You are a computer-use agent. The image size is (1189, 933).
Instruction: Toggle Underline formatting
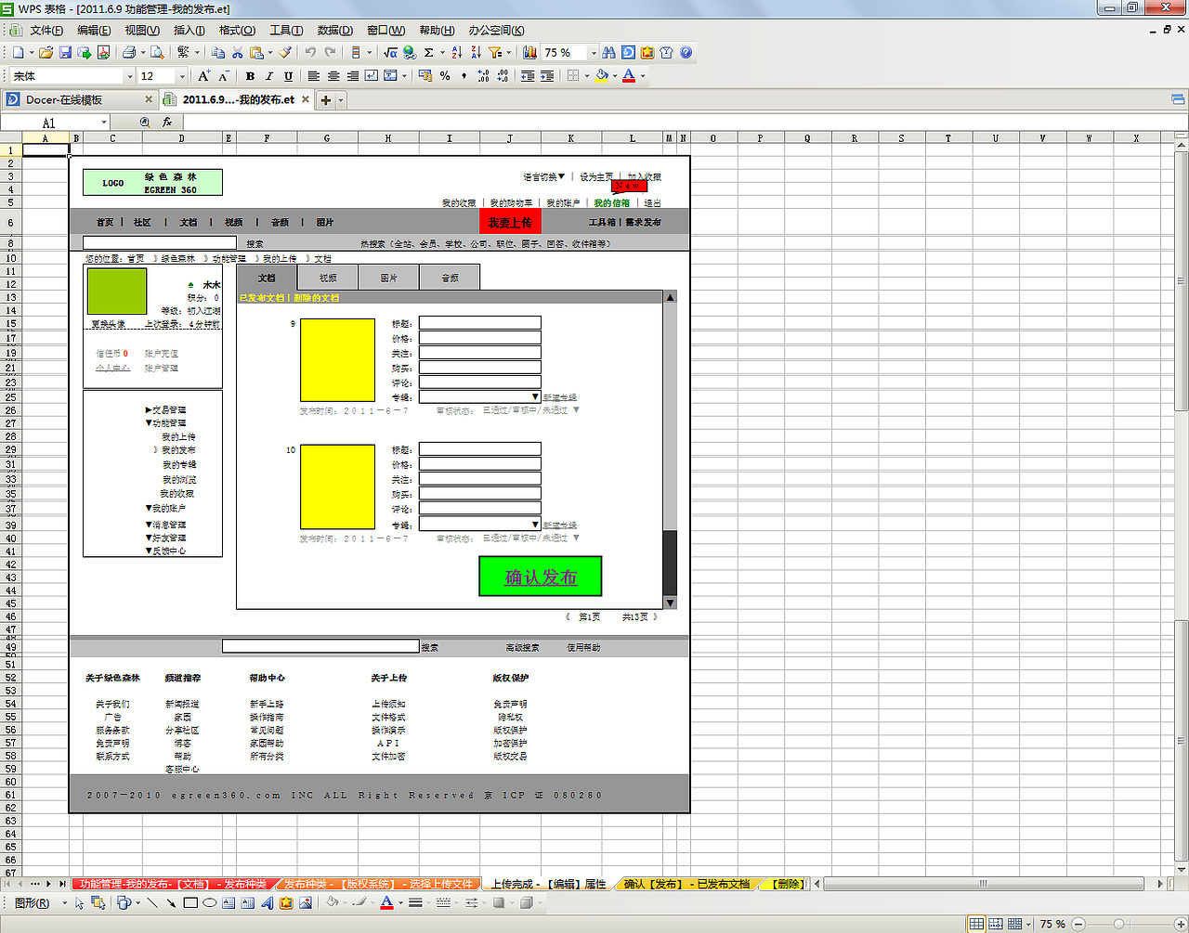(288, 76)
